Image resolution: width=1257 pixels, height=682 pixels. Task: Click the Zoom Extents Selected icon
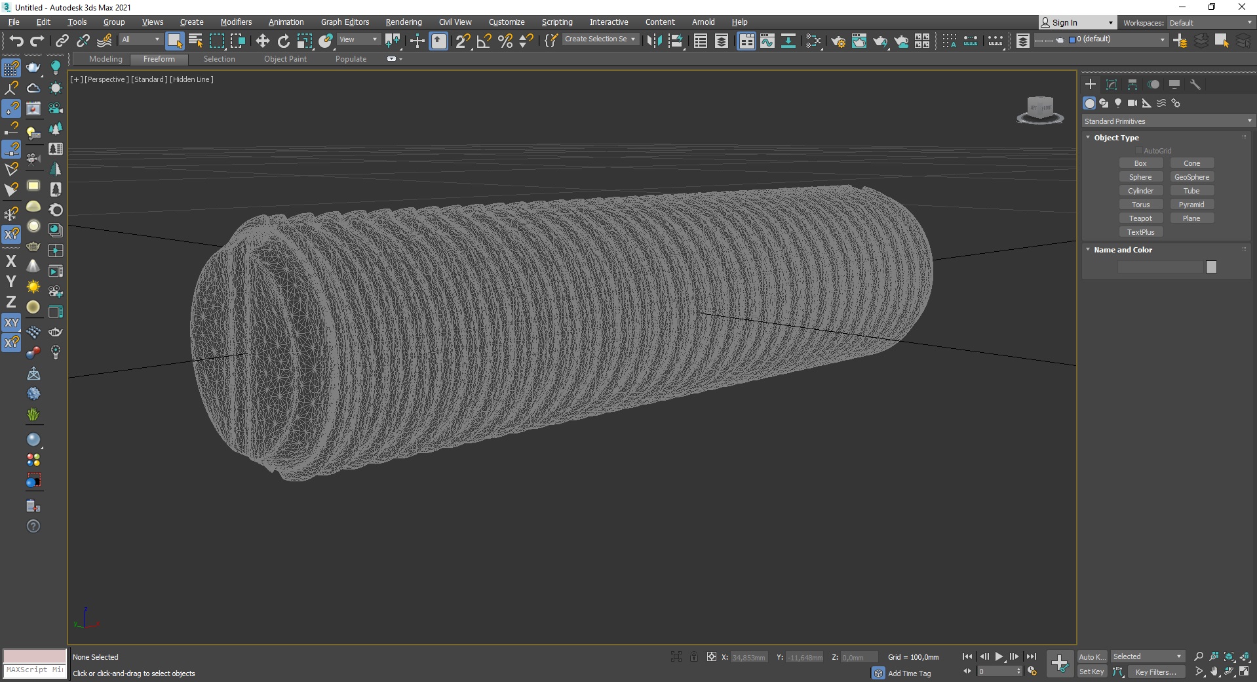(x=1229, y=656)
